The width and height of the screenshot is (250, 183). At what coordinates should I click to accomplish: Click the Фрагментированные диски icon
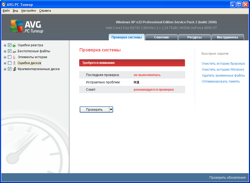[x=14, y=69]
